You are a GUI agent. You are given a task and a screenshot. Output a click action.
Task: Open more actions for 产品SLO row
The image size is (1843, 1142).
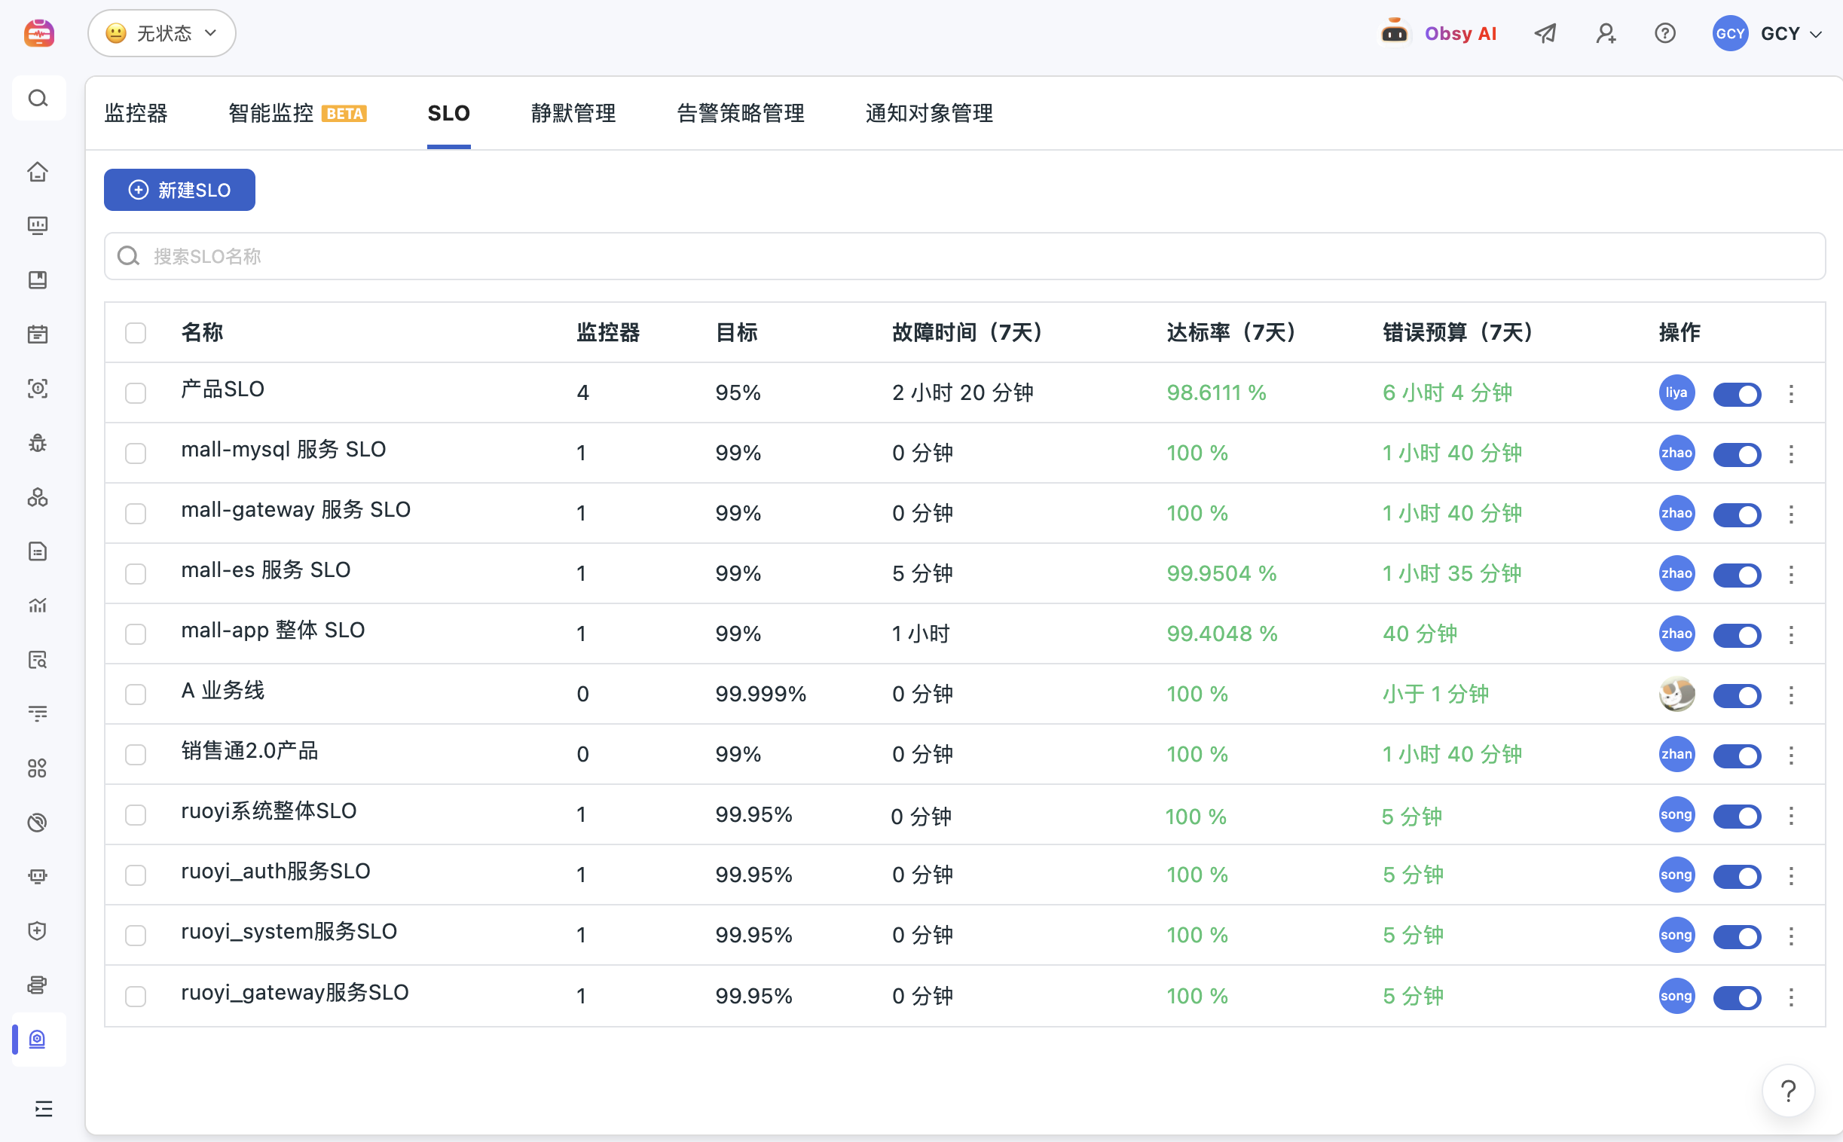[1791, 393]
